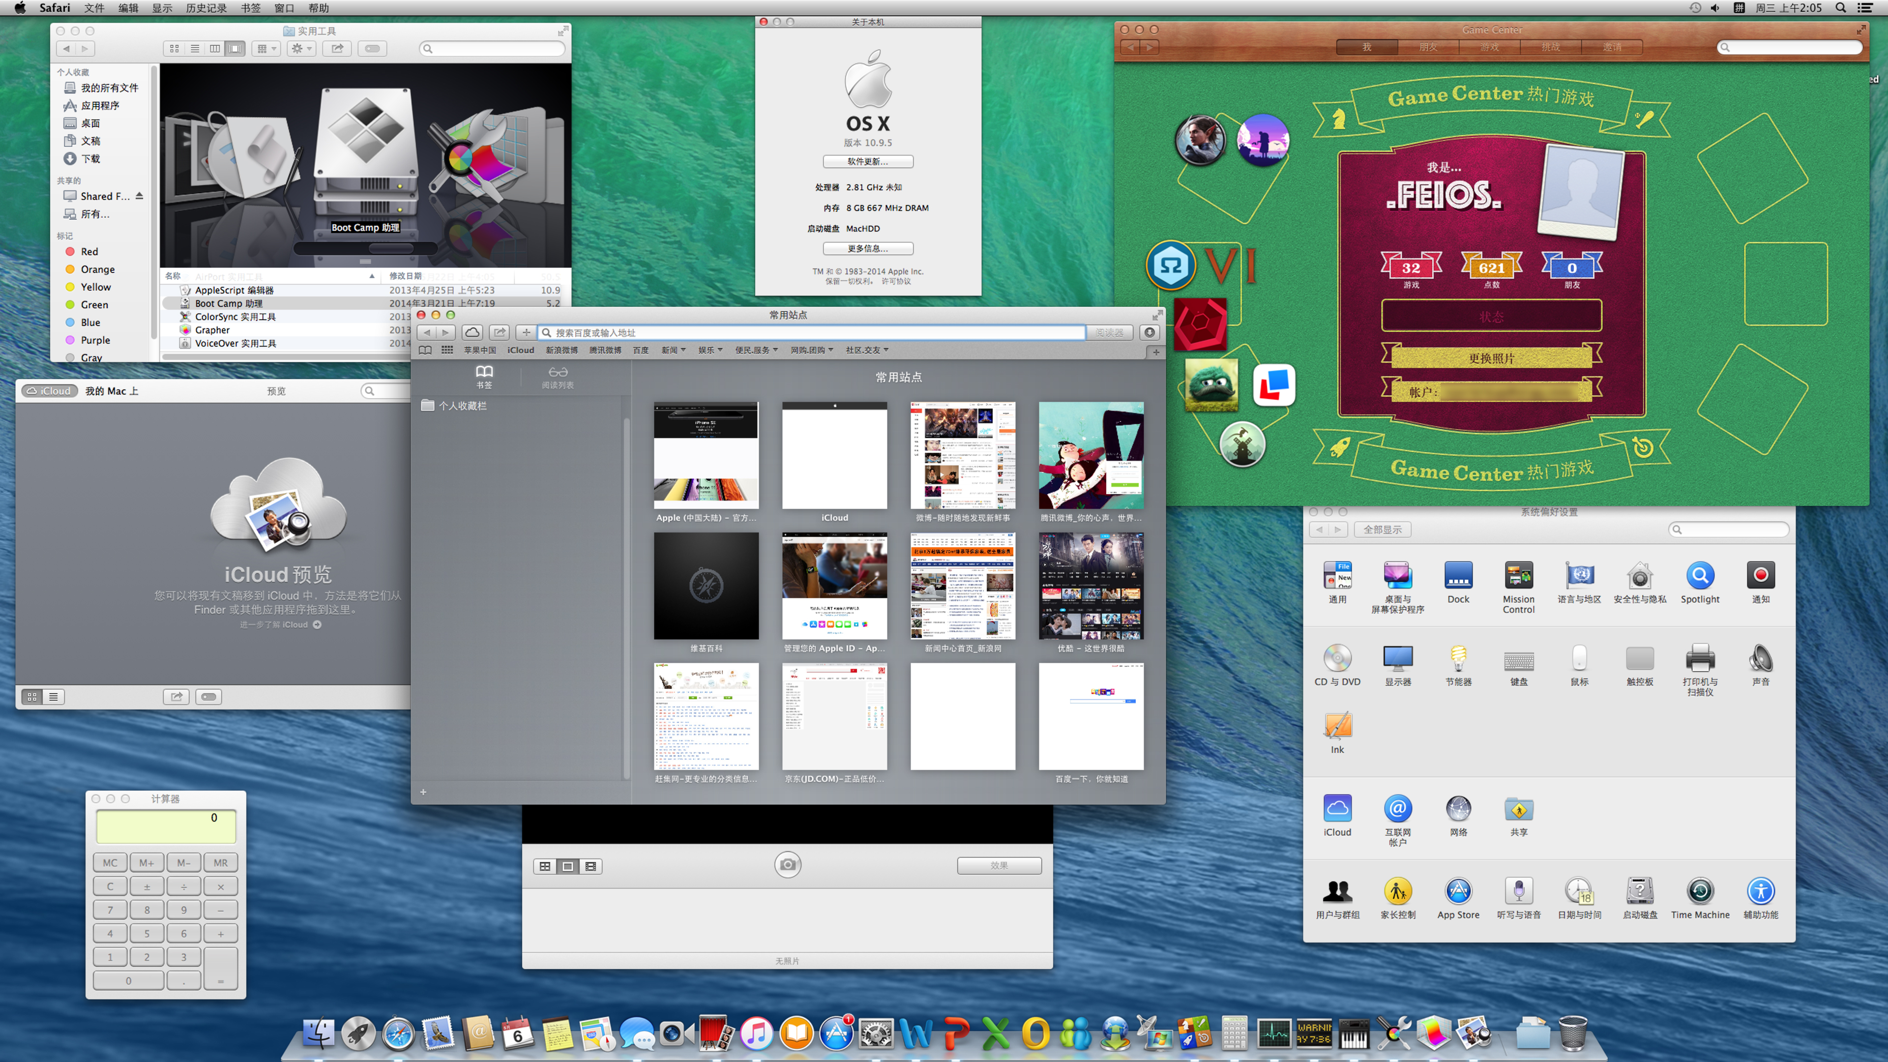Click the 软件更新 button in About This Mac
The height and width of the screenshot is (1062, 1888).
(867, 162)
